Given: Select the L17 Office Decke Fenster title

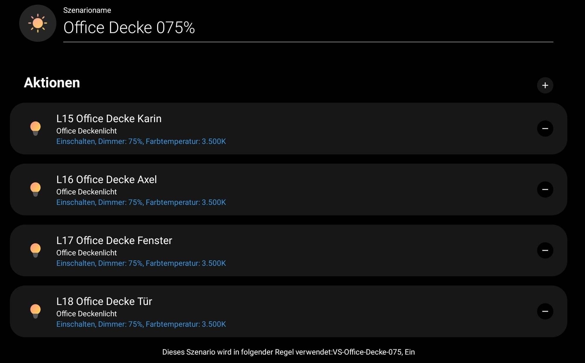Looking at the screenshot, I should tap(114, 241).
